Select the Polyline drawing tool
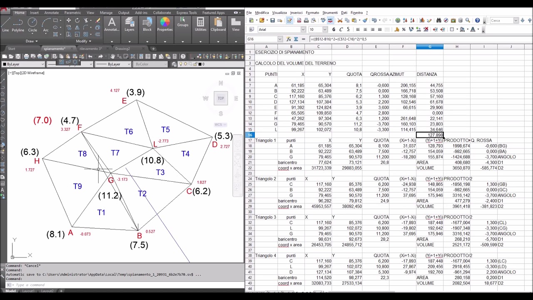 pyautogui.click(x=18, y=24)
